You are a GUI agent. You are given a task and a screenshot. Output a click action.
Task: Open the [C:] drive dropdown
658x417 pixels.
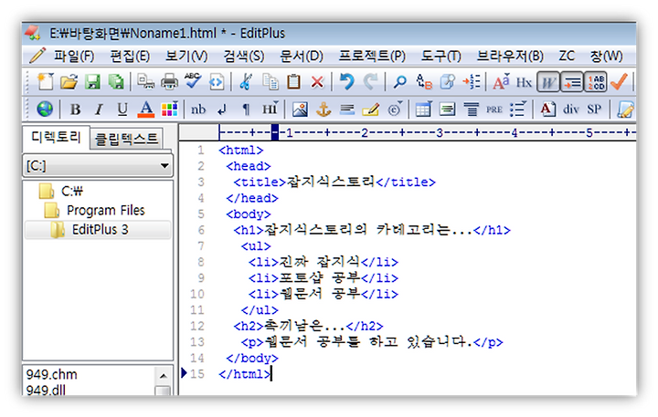pyautogui.click(x=98, y=166)
